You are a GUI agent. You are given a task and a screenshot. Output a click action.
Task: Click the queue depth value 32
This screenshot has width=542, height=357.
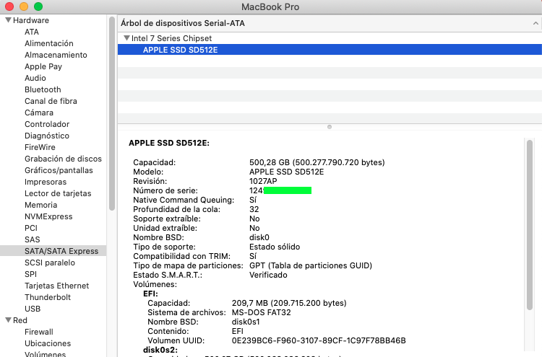pos(254,209)
